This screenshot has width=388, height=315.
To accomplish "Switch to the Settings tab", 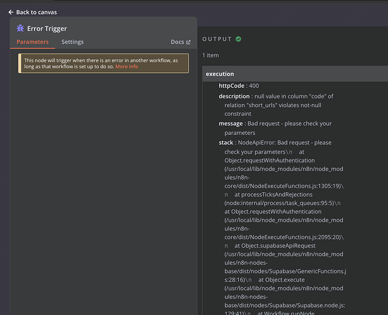I will [x=72, y=42].
